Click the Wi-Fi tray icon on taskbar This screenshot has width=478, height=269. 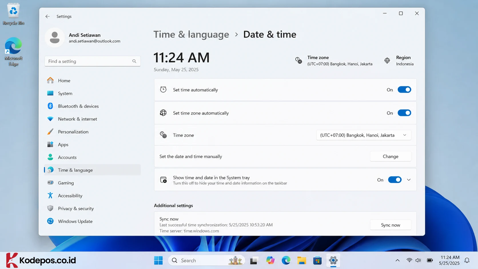tap(409, 260)
